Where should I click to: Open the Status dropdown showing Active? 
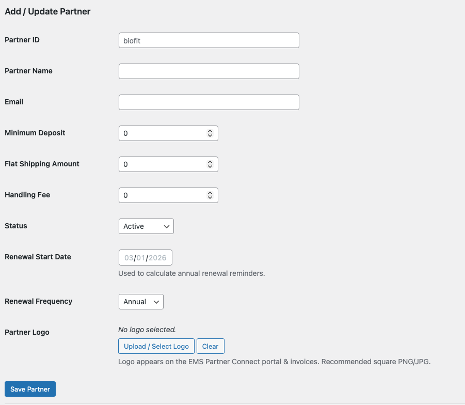pyautogui.click(x=146, y=226)
